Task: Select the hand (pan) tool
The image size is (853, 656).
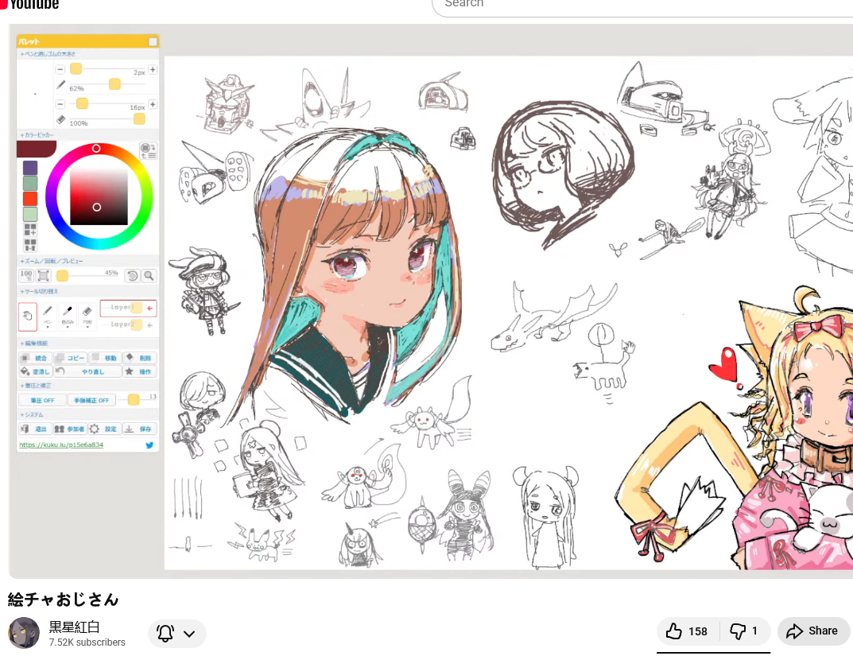Action: pos(27,316)
